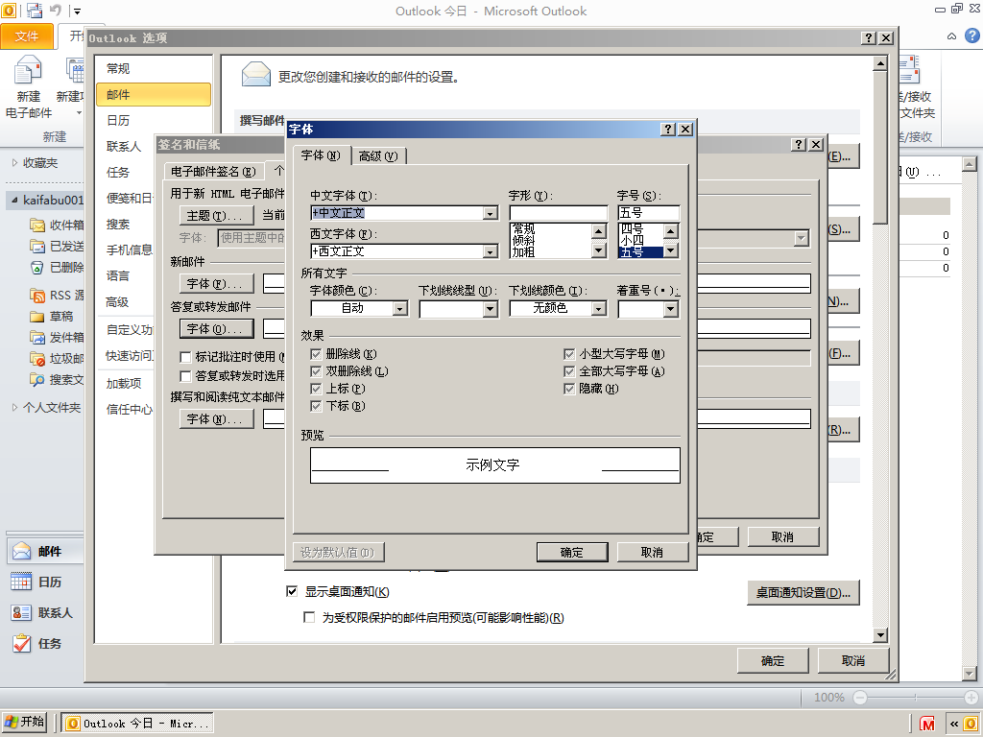
Task: Open the Inbox (收件箱) folder icon
Action: 37,225
